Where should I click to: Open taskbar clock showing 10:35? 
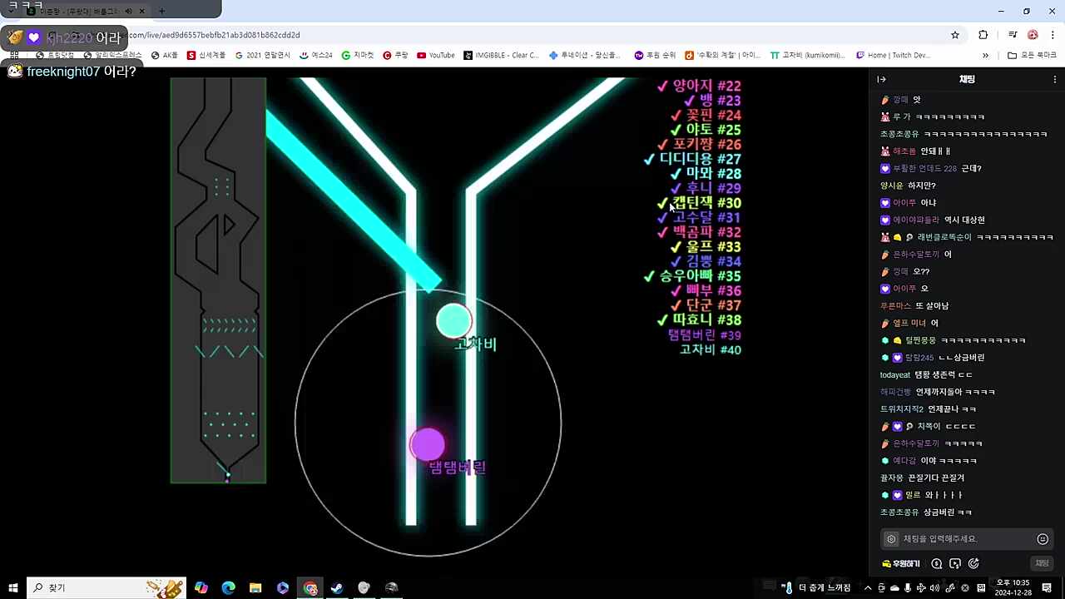[x=1013, y=587]
